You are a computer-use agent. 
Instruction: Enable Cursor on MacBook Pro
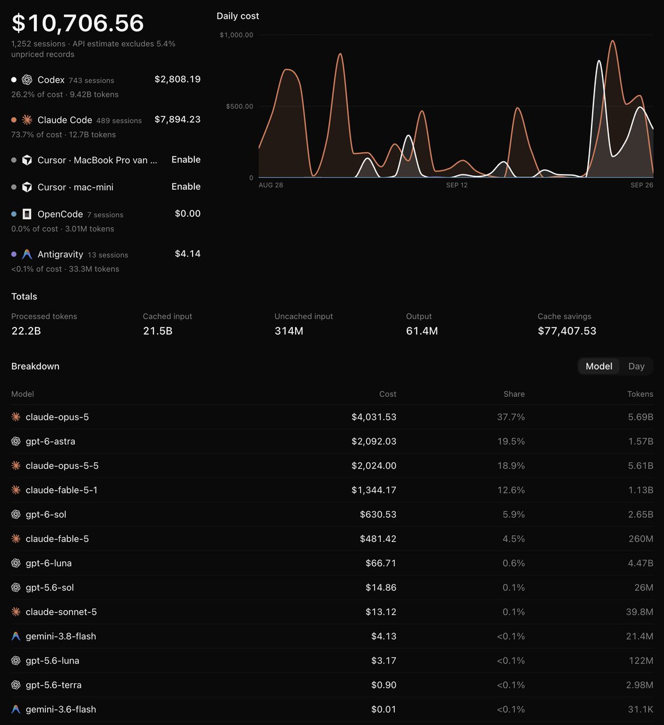point(186,159)
